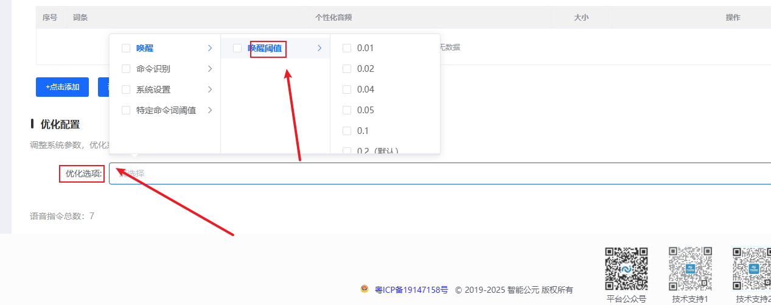The width and height of the screenshot is (771, 305).
Task: Choose the 0.05 threshold value
Action: pos(385,110)
